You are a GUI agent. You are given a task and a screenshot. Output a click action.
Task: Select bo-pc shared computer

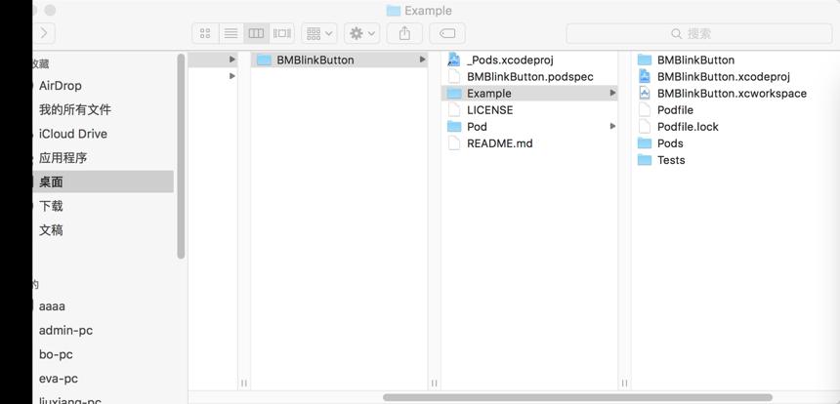click(56, 354)
